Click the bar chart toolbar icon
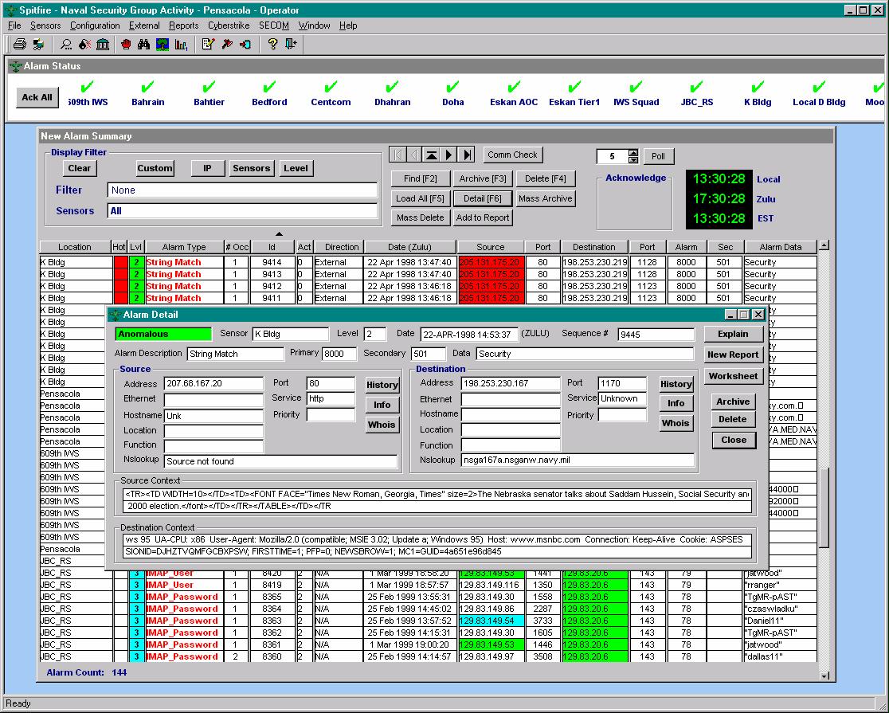The width and height of the screenshot is (889, 713). pyautogui.click(x=181, y=45)
